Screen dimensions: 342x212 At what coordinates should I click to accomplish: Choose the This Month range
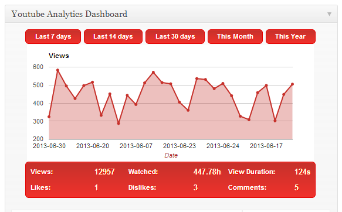[235, 36]
